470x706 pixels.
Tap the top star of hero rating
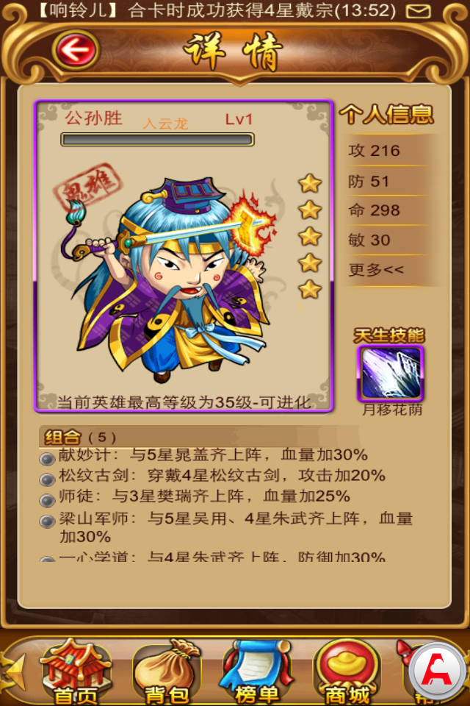coord(310,183)
